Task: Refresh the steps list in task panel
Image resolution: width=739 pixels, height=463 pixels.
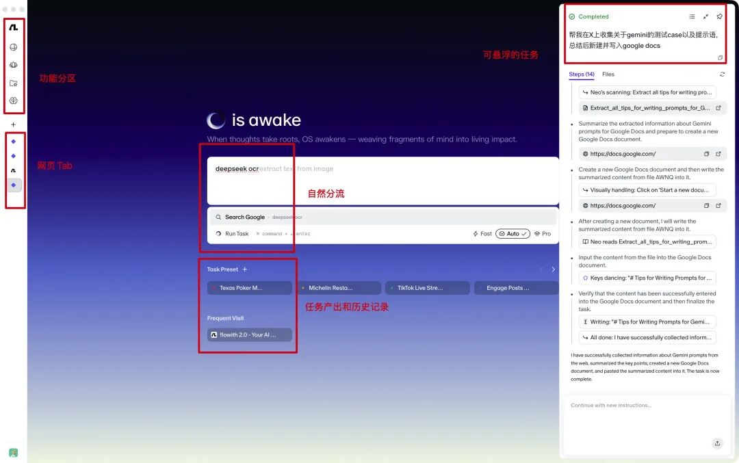Action: click(x=722, y=75)
